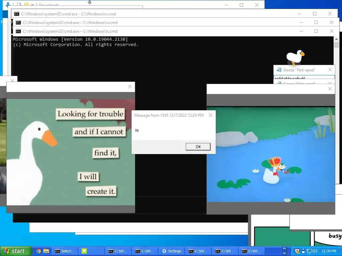This screenshot has width=342, height=256.
Task: Switch to the last cmd taskbar button beside the tray
Action: tap(251, 251)
